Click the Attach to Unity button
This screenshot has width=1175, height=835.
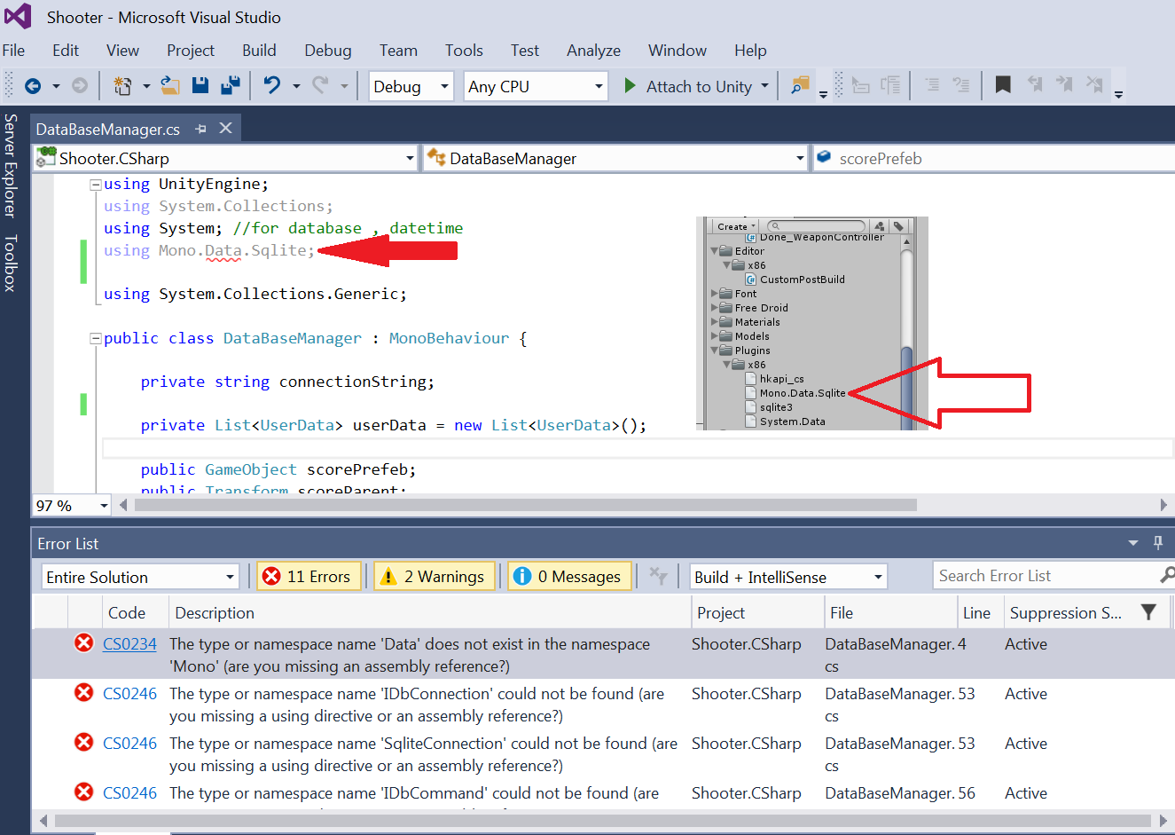(688, 86)
